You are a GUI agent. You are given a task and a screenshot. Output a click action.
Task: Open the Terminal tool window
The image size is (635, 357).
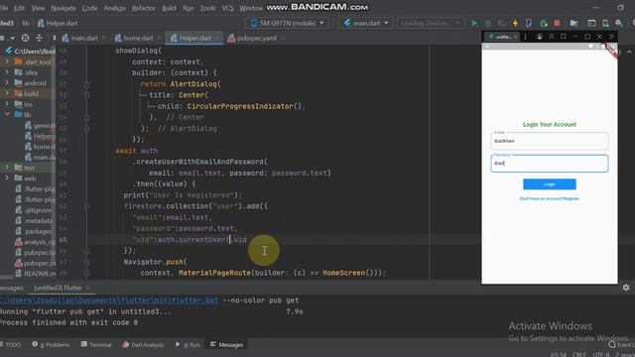[96, 345]
